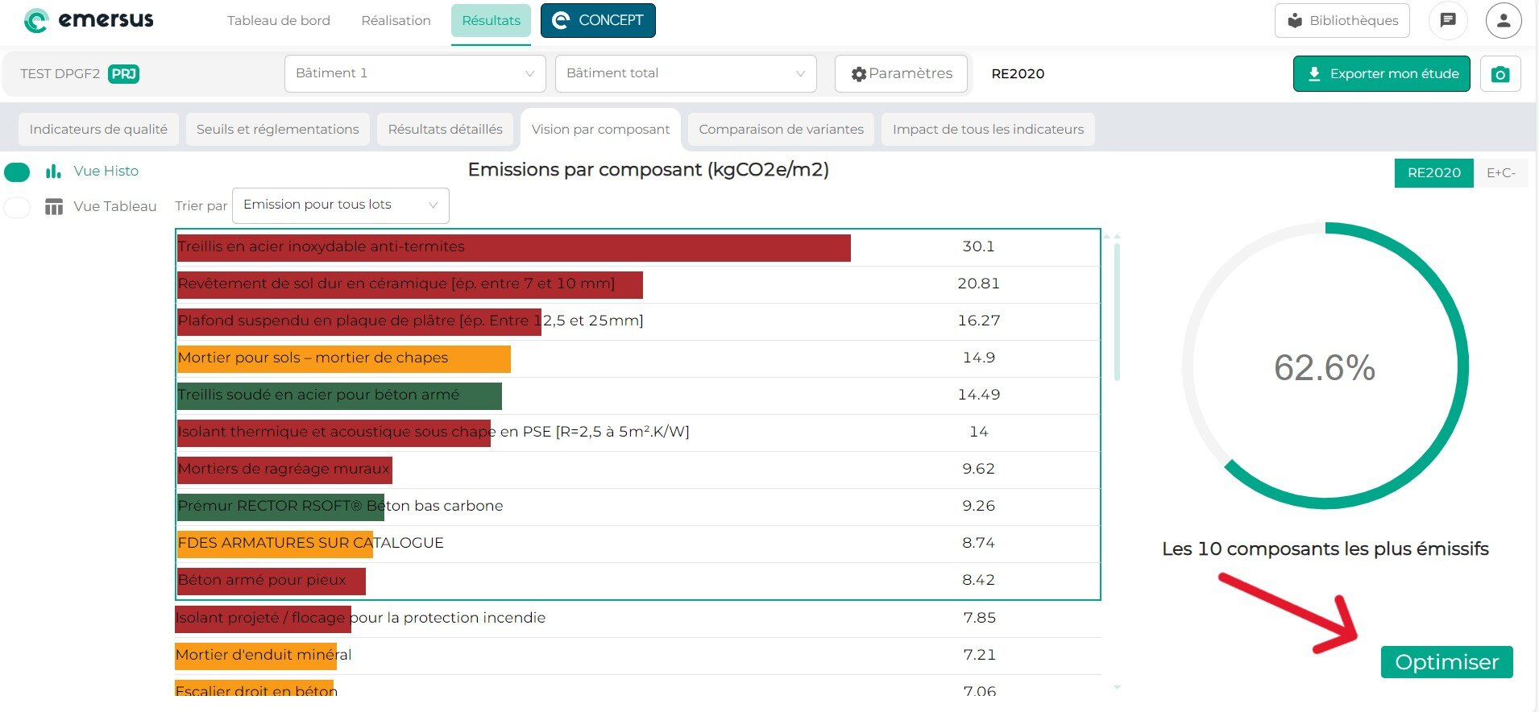Click the 20.81 emission value
Screen dimensions: 1539x712
pos(978,284)
